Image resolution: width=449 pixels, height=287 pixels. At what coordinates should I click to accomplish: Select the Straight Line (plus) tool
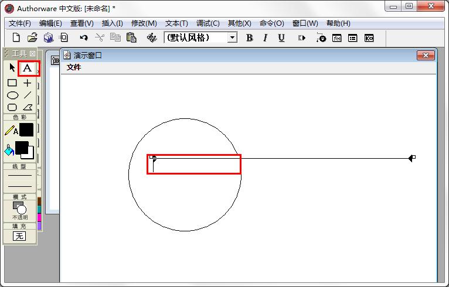pyautogui.click(x=28, y=83)
